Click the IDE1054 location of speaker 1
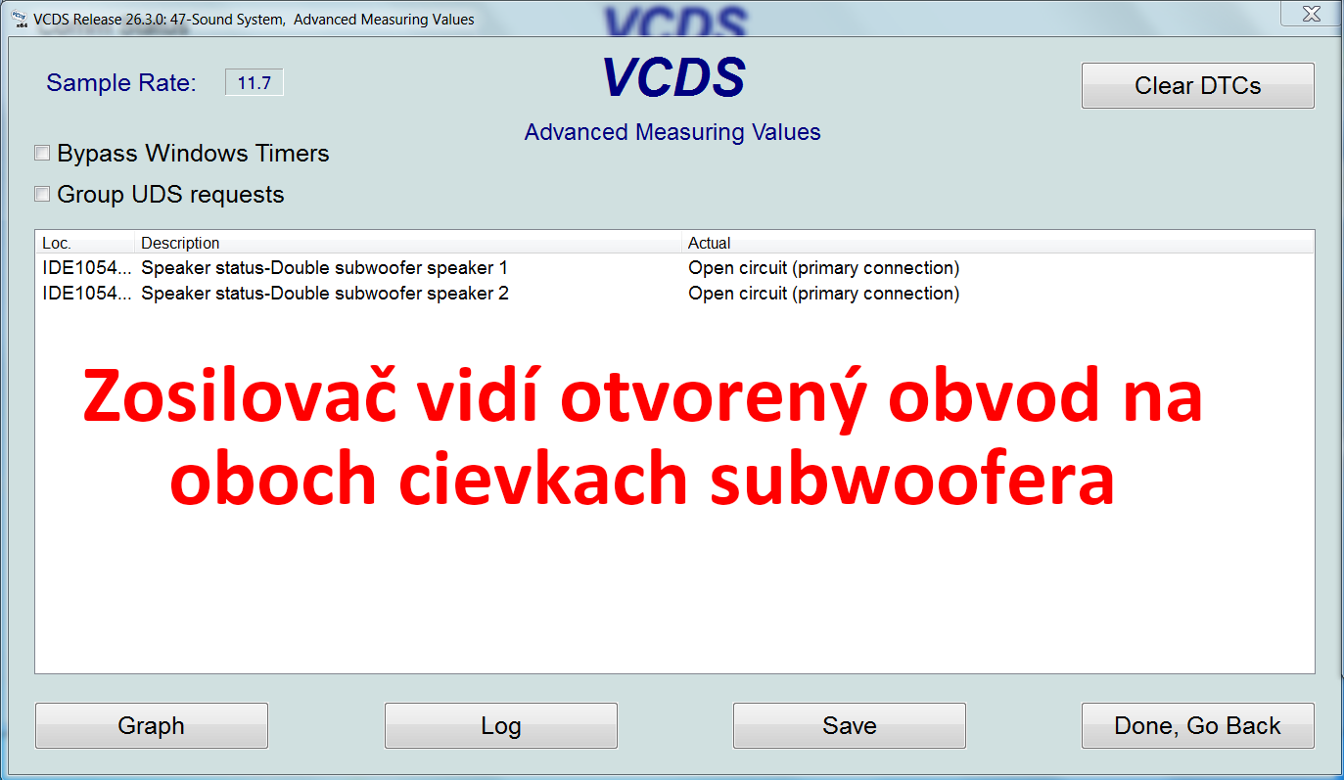The image size is (1344, 780). pos(86,268)
